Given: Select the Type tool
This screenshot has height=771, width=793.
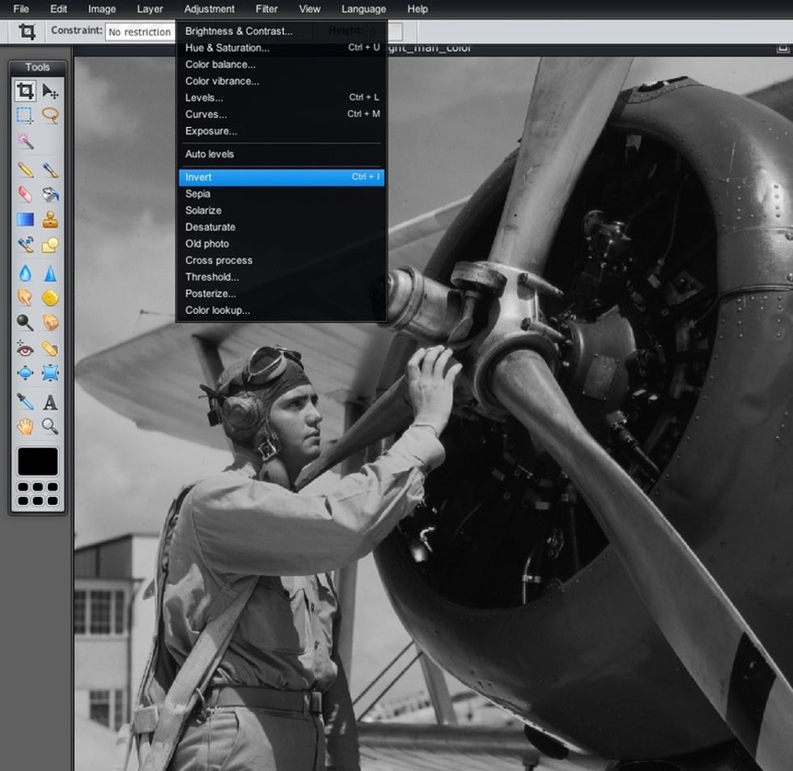Looking at the screenshot, I should (51, 402).
